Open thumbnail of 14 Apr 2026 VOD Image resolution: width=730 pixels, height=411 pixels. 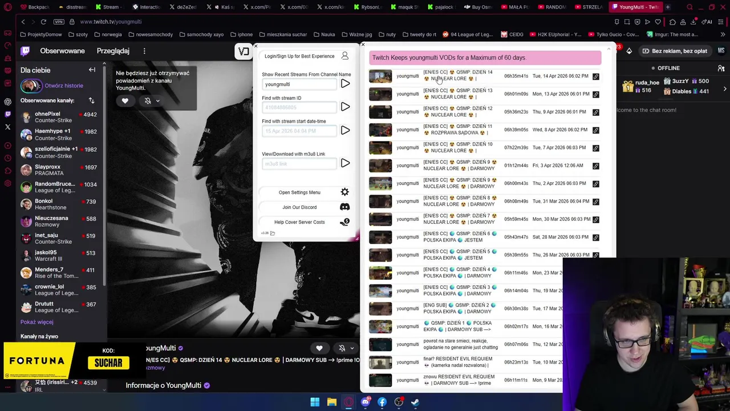coord(380,76)
